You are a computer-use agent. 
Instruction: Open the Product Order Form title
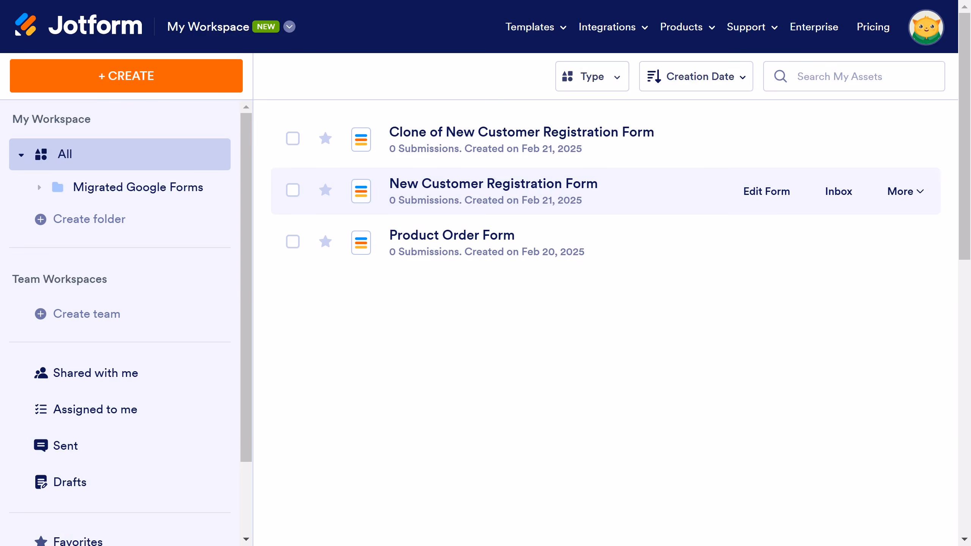[452, 235]
